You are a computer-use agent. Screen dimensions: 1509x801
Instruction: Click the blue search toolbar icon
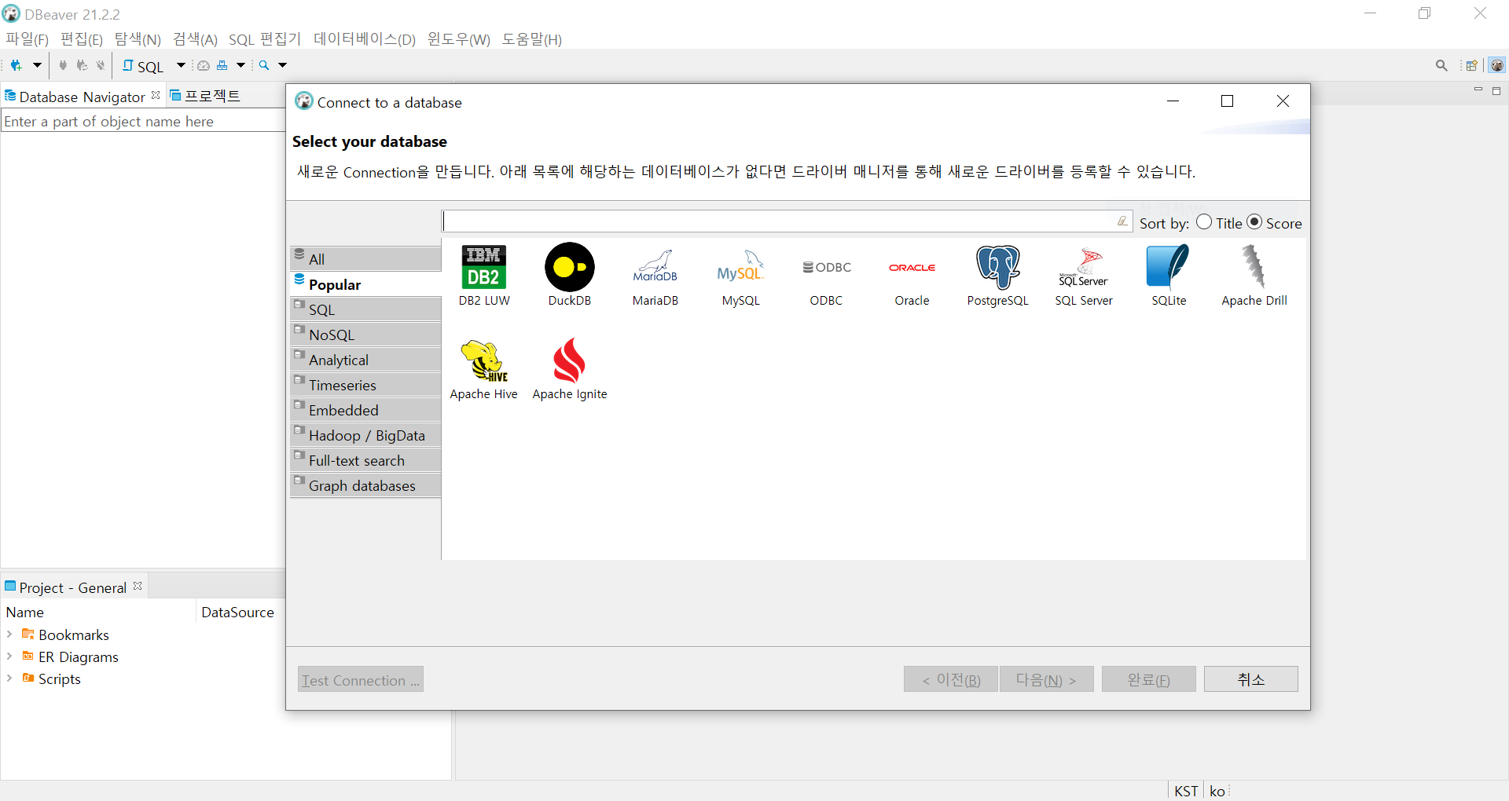(265, 65)
